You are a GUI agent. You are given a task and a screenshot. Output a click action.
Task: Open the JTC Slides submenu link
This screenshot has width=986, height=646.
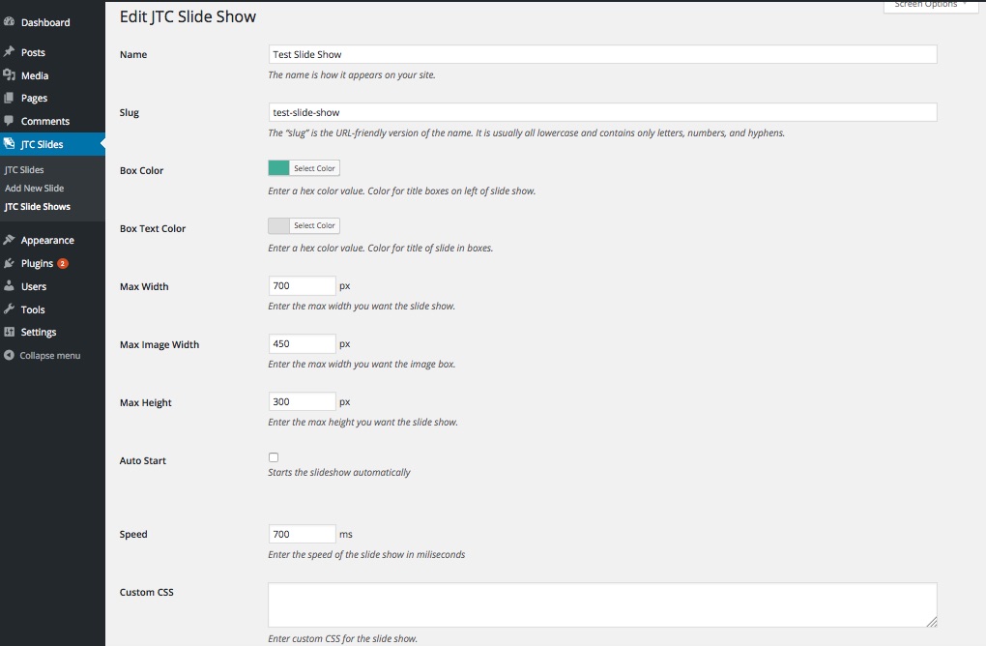click(x=24, y=170)
